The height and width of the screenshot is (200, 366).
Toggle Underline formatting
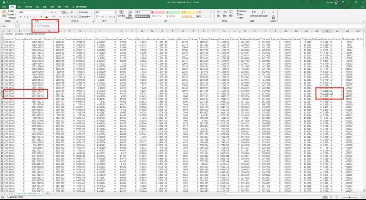click(28, 17)
